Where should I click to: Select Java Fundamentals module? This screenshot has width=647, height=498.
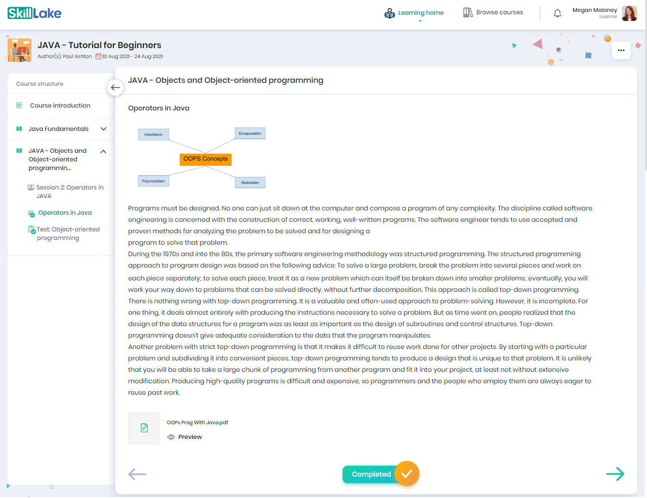point(59,129)
